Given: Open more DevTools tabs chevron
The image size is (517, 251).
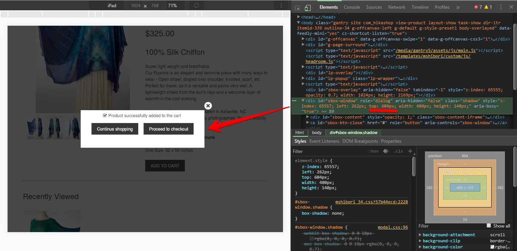Looking at the screenshot, I should pos(458,7).
